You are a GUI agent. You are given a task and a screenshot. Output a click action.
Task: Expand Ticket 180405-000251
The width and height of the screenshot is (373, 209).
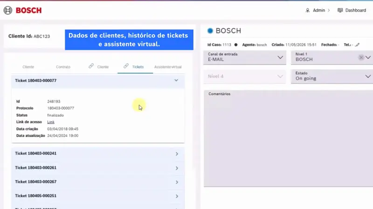pos(177,196)
